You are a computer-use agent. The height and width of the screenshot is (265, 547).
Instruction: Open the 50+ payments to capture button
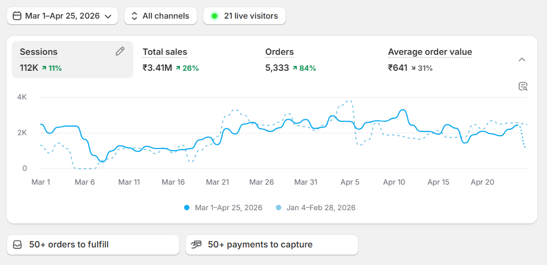pyautogui.click(x=272, y=245)
